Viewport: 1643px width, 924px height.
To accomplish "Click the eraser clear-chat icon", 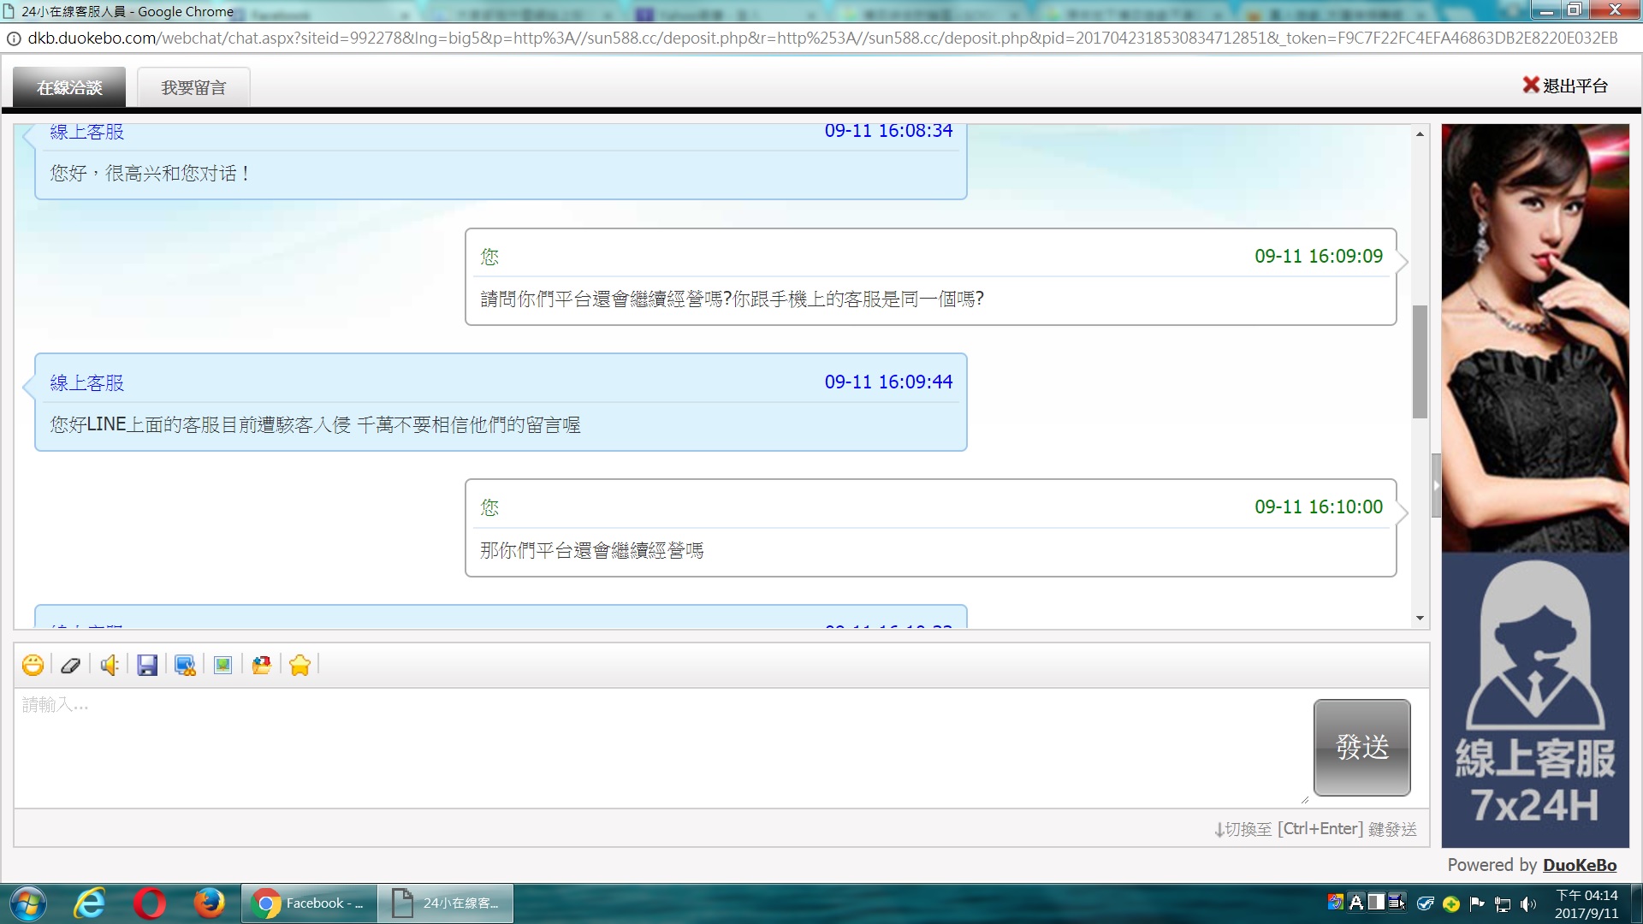I will click(x=71, y=665).
